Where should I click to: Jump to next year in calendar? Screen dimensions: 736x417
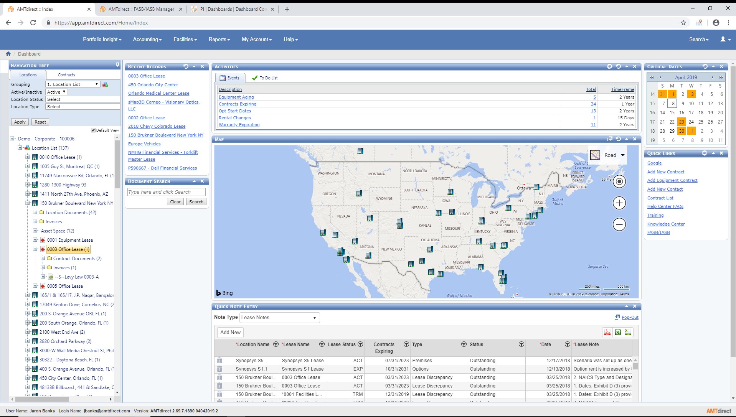(x=721, y=77)
